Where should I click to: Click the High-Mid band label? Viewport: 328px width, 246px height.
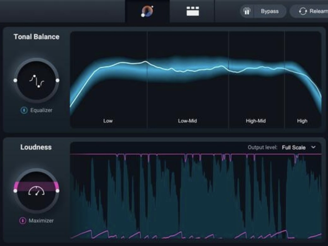pyautogui.click(x=256, y=121)
